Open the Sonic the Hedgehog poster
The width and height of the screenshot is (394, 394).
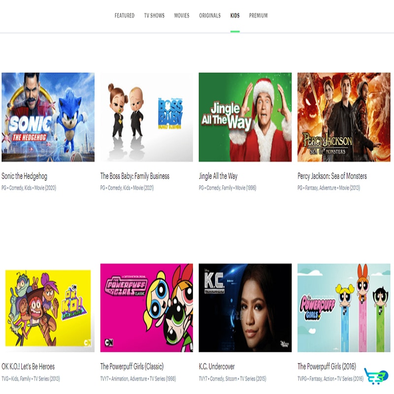pyautogui.click(x=48, y=117)
